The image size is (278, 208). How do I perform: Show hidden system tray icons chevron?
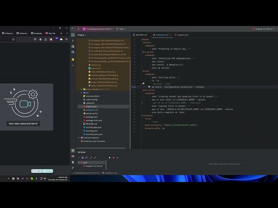tap(9, 179)
